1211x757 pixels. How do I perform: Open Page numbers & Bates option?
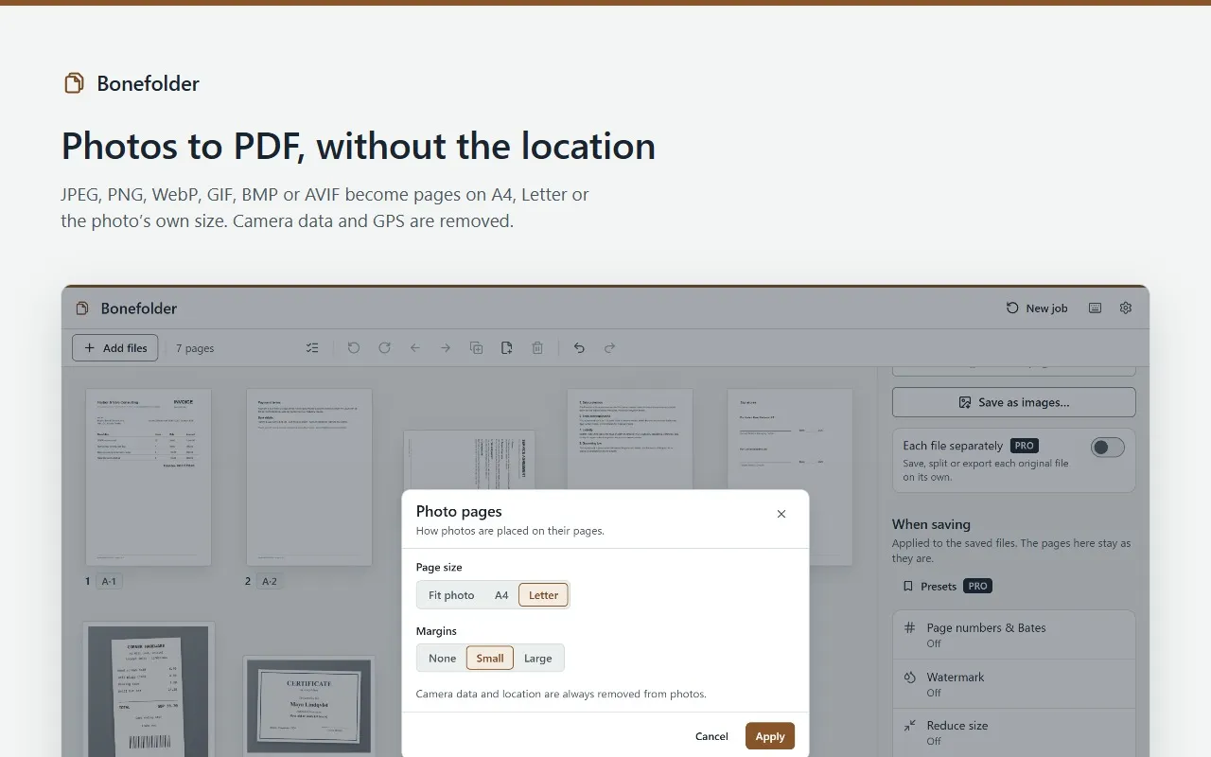pyautogui.click(x=1014, y=635)
